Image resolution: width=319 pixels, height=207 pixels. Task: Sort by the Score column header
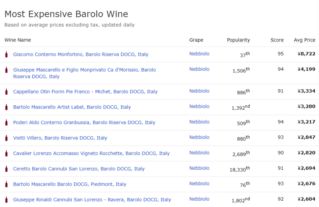277,40
